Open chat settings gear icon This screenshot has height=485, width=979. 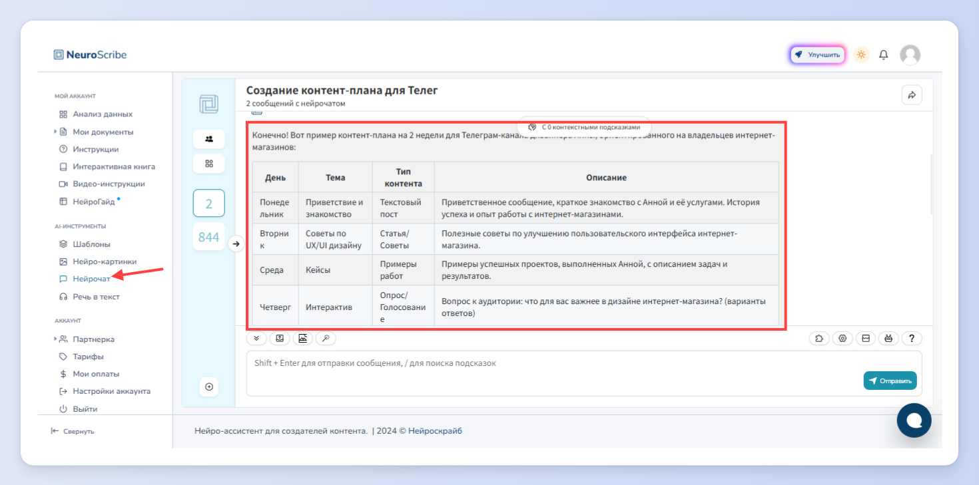(x=842, y=338)
